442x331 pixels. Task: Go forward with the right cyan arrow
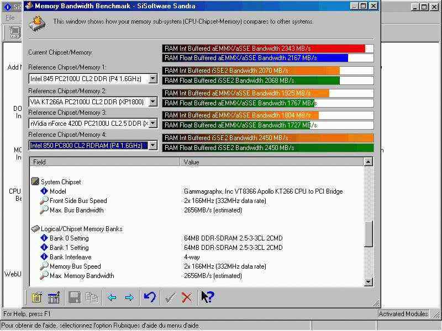(129, 297)
